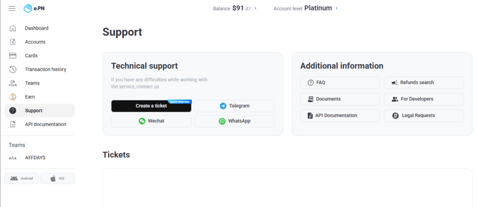Open Wechat support channel

tap(151, 121)
